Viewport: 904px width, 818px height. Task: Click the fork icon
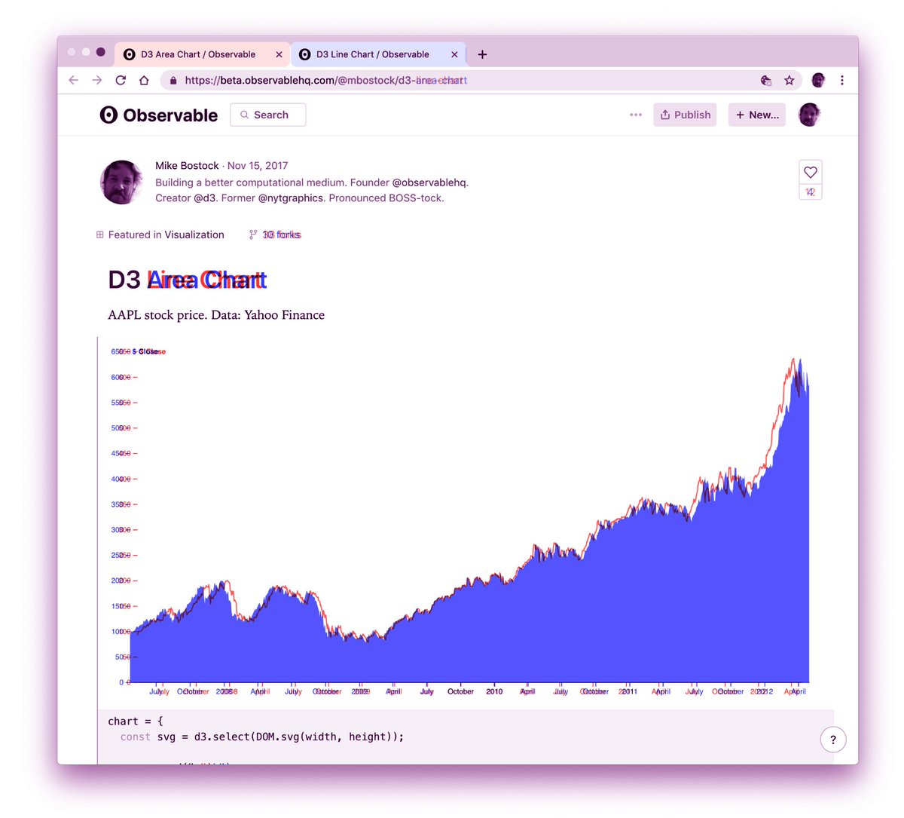[253, 234]
